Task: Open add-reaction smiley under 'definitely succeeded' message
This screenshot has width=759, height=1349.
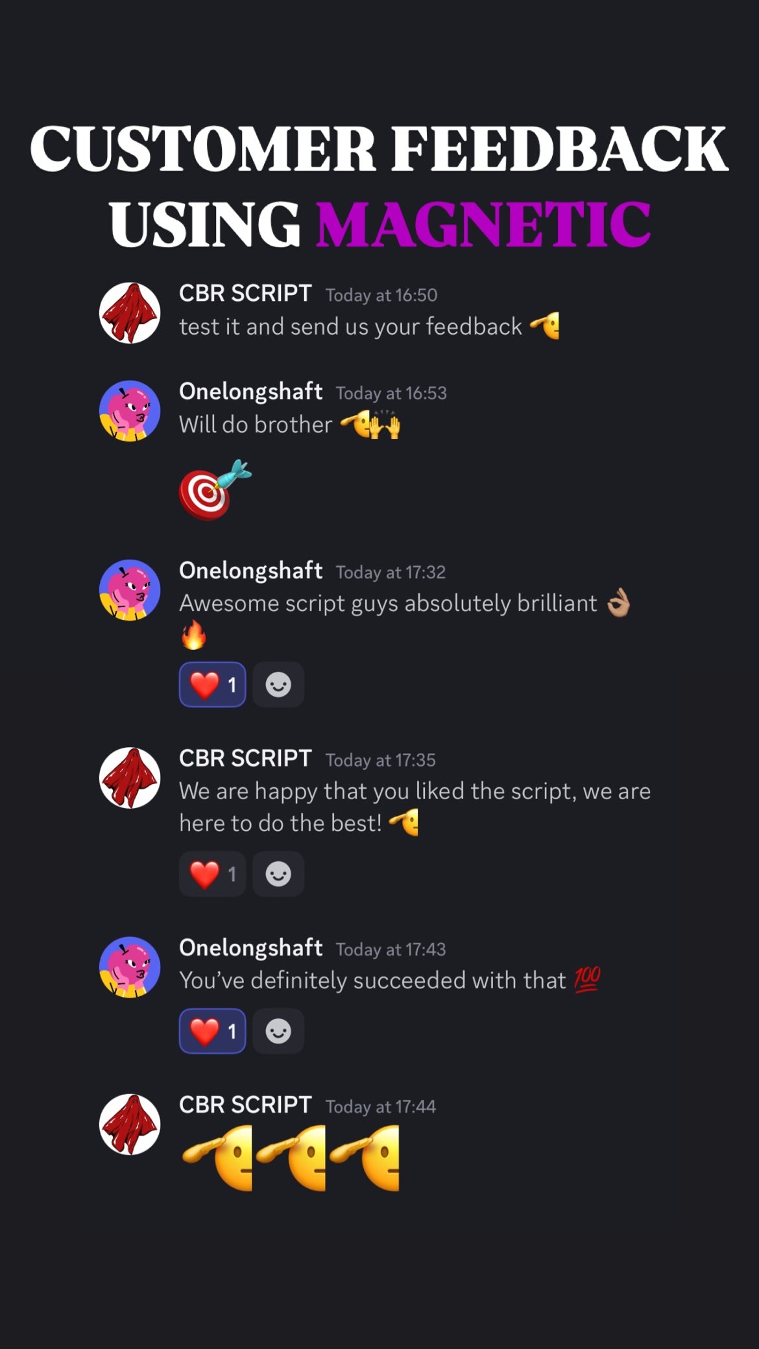Action: (278, 1031)
